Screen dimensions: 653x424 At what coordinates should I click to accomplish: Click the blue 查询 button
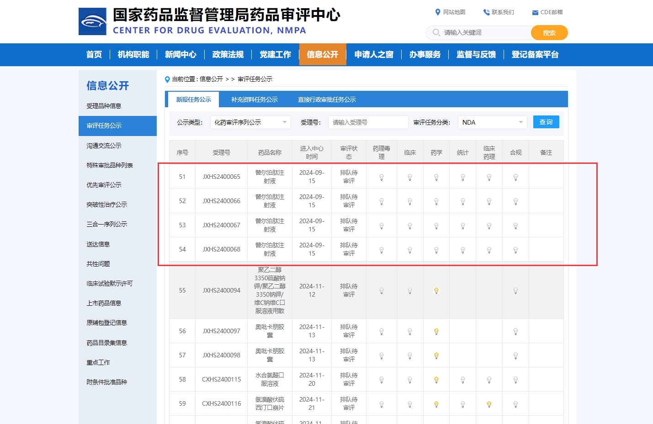(546, 122)
